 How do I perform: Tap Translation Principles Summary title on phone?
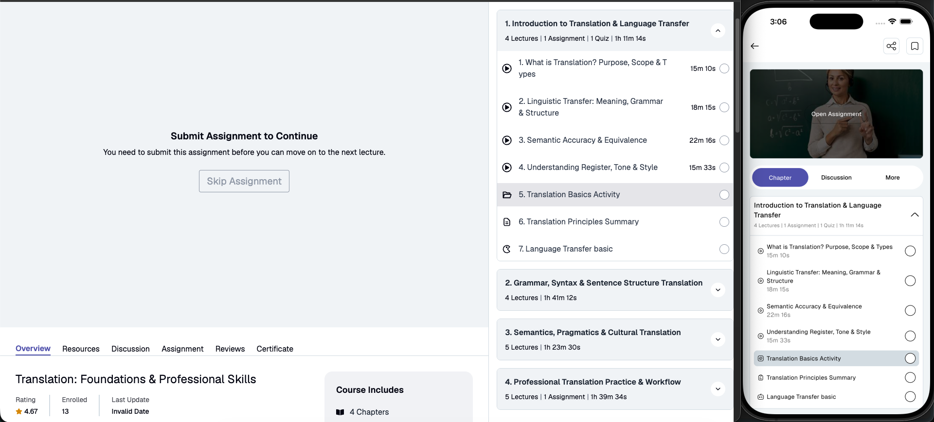(x=811, y=378)
